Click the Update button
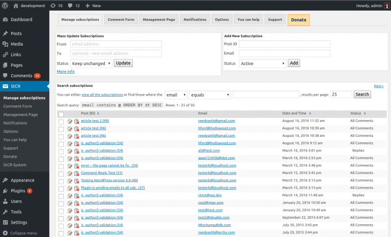The image size is (391, 237). tap(123, 63)
